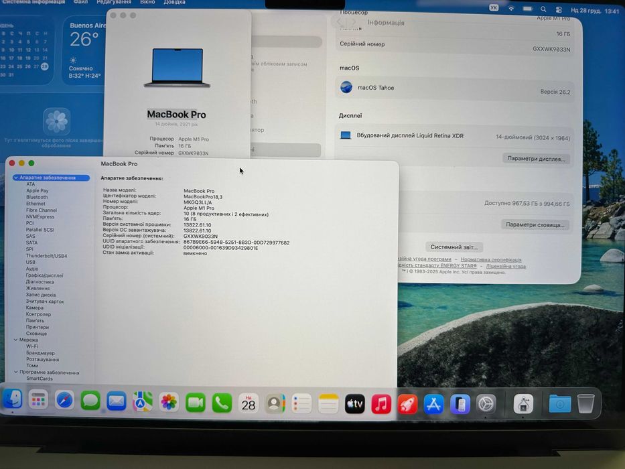625x469 pixels.
Task: Select Графіка/дисплеї in the sidebar
Action: click(x=44, y=275)
